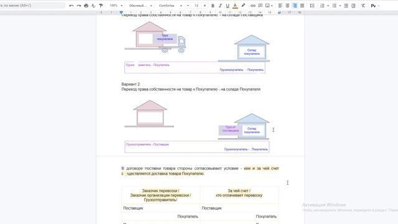Open the paragraph style dropdown
This screenshot has height=224, width=398.
point(141,6)
